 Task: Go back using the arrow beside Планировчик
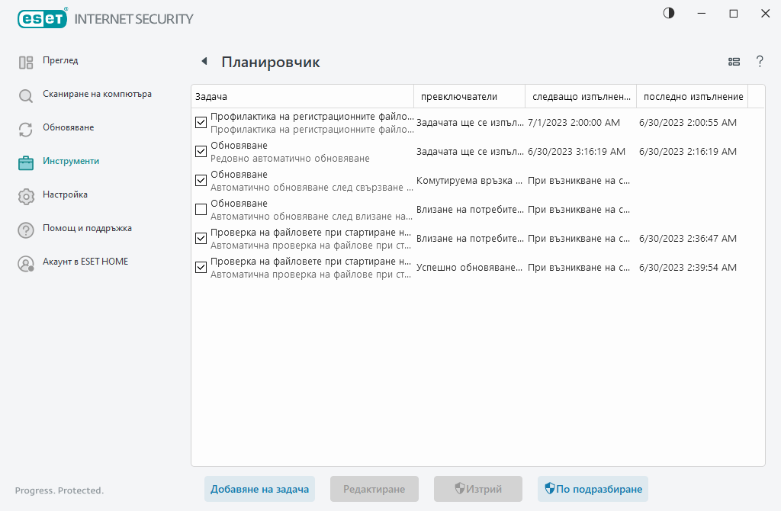pyautogui.click(x=204, y=61)
